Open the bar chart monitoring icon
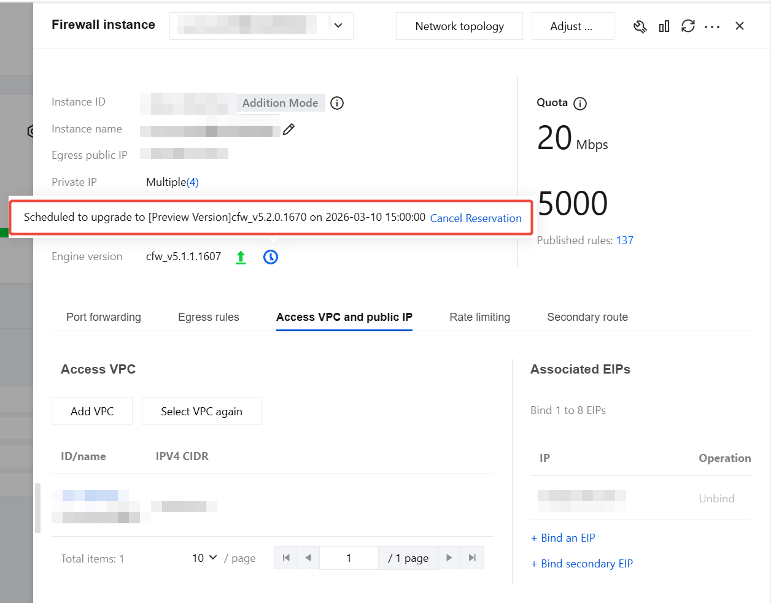 click(664, 26)
